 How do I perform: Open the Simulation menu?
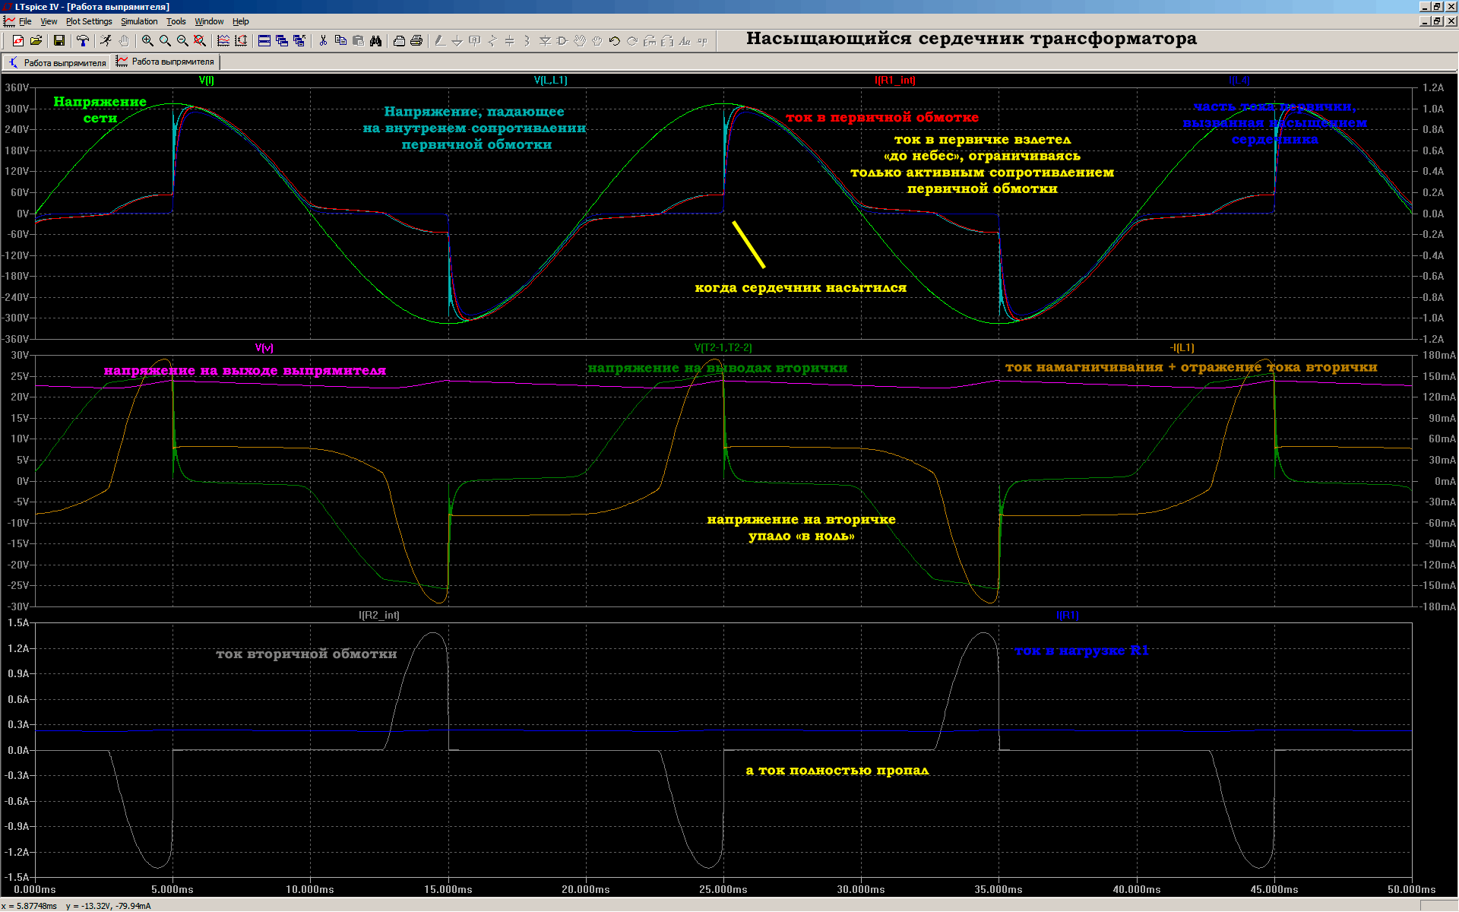[x=139, y=21]
